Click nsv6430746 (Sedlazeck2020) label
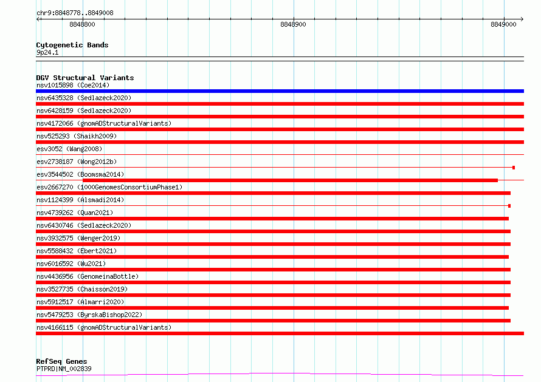 84,225
